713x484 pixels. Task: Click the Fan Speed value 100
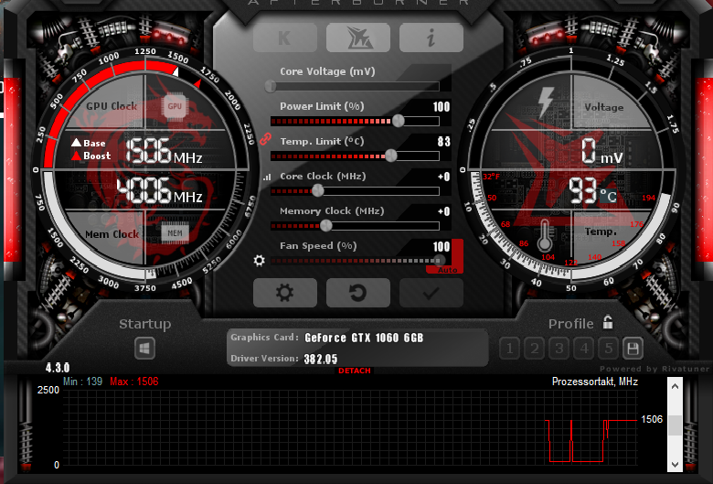[x=442, y=247]
